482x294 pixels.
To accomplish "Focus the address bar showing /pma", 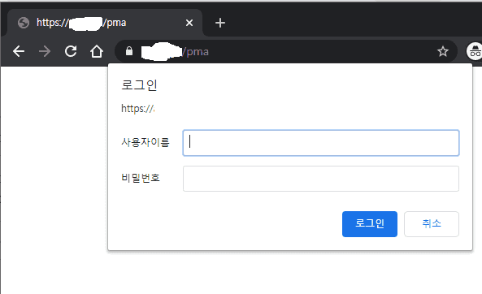I will [x=286, y=51].
